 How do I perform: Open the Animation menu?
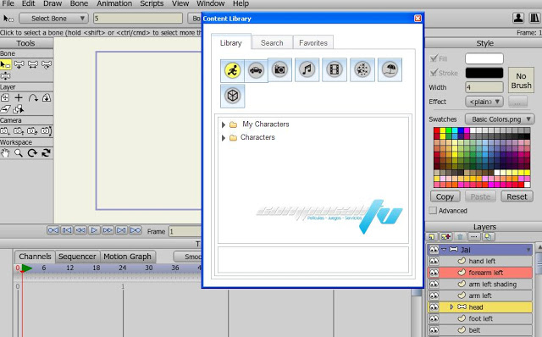[x=114, y=3]
